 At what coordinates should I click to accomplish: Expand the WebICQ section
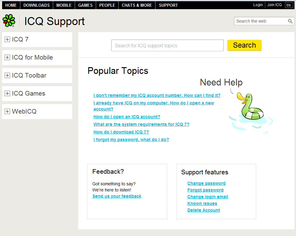[x=7, y=111]
